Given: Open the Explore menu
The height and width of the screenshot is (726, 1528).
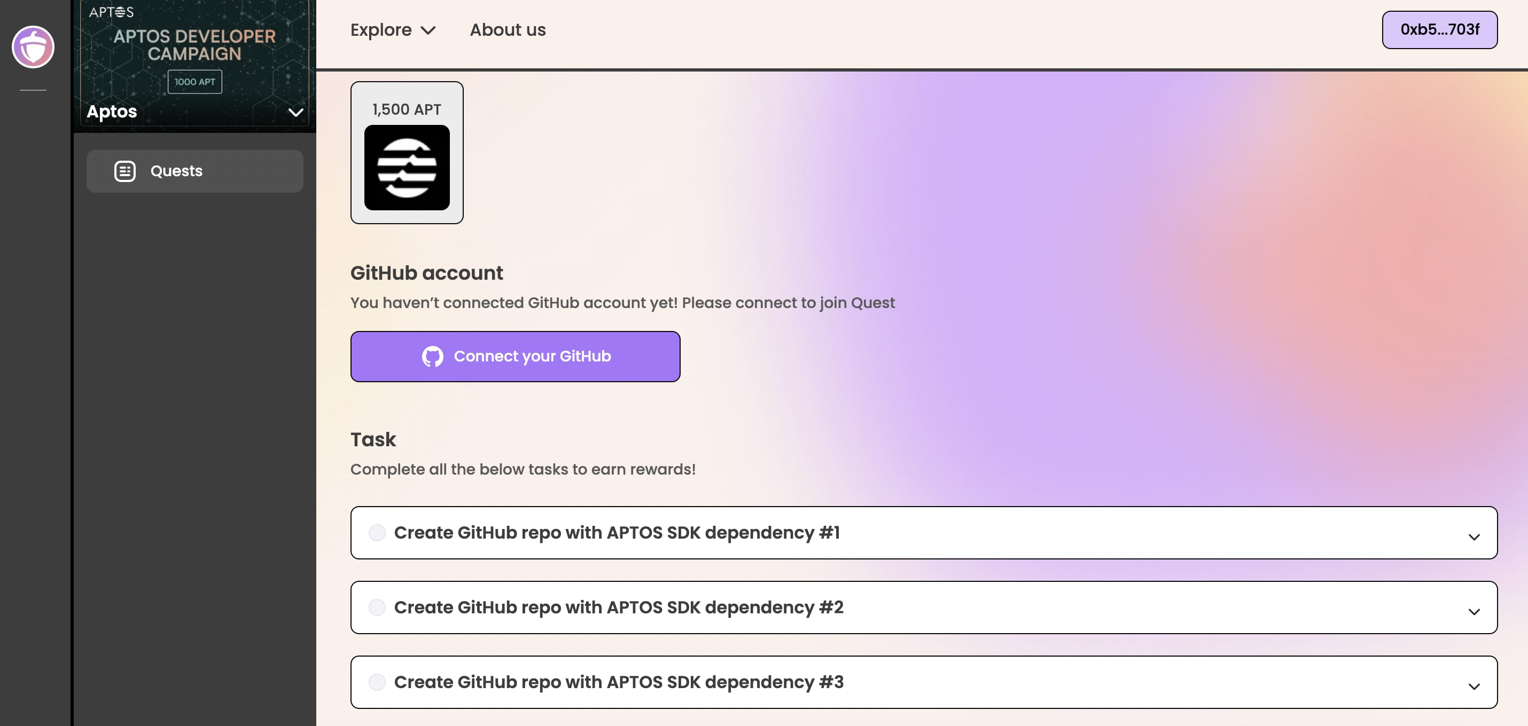Looking at the screenshot, I should click(392, 30).
